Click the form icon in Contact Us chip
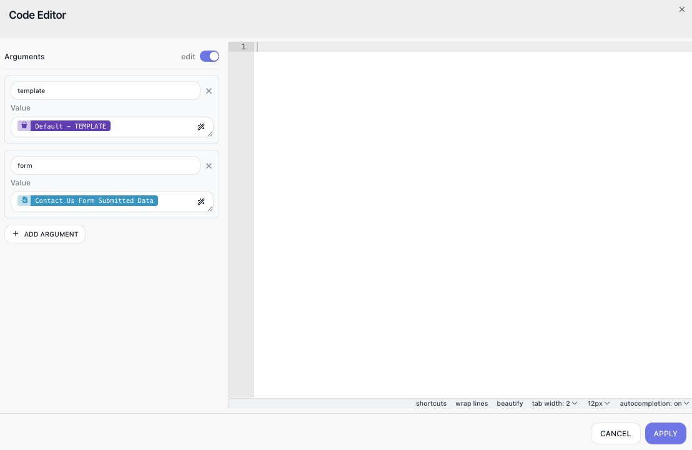Screen dimensions: 692x450 tap(24, 200)
